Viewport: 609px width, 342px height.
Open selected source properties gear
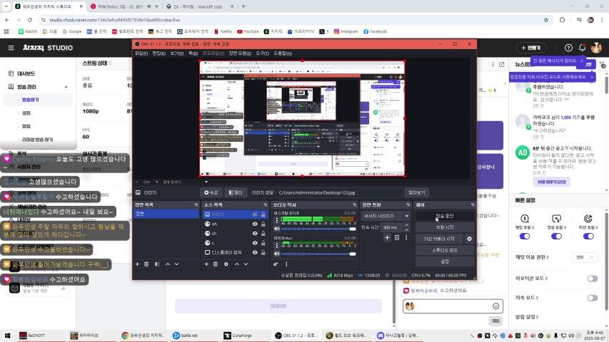(226, 264)
